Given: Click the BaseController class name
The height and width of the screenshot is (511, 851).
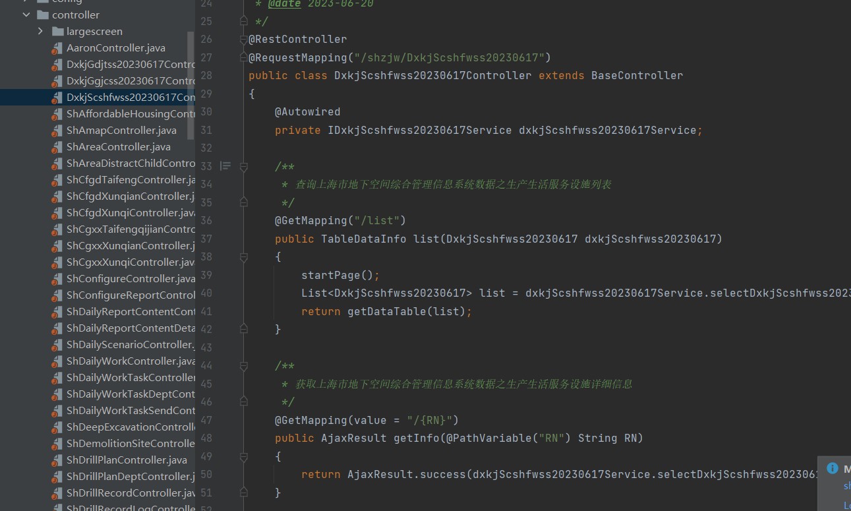Looking at the screenshot, I should coord(637,75).
